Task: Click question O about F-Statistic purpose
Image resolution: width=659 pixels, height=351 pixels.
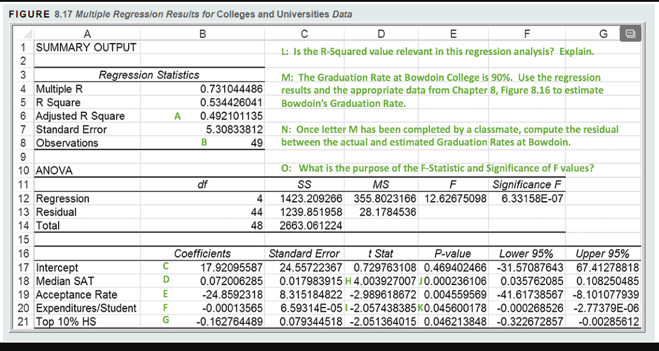Action: (x=437, y=168)
